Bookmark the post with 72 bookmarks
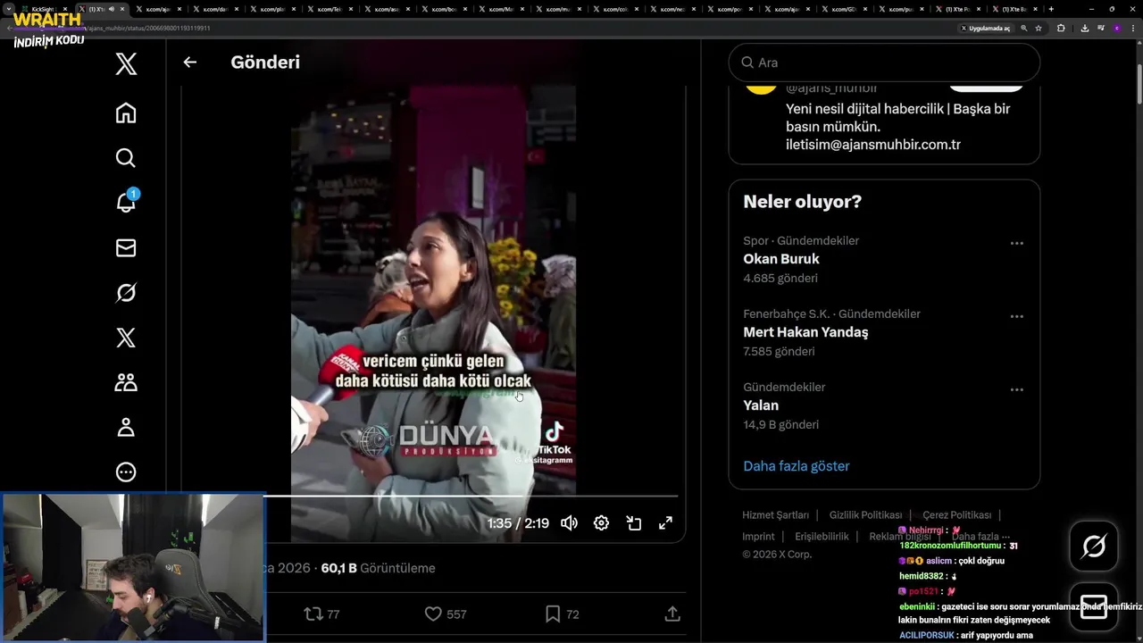Image resolution: width=1143 pixels, height=643 pixels. (x=562, y=614)
